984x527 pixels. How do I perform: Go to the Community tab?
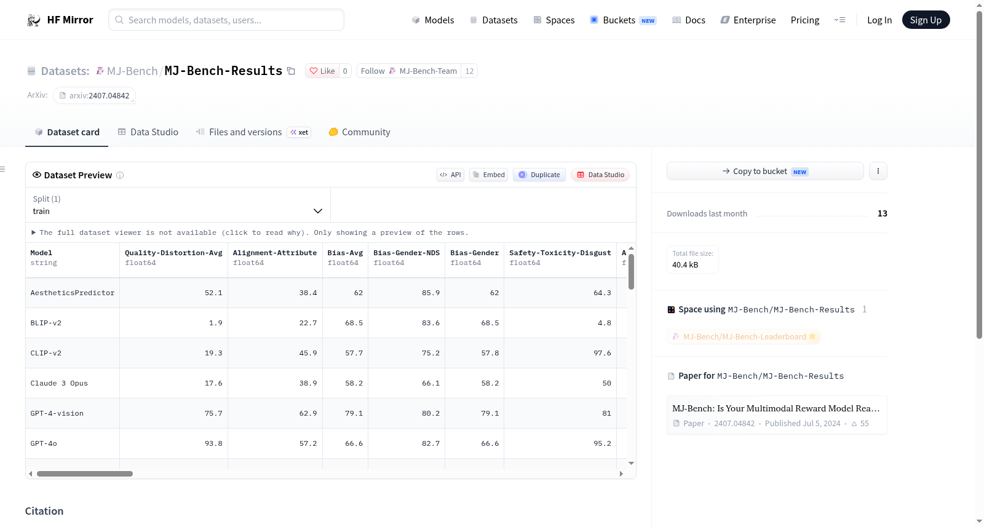point(359,132)
